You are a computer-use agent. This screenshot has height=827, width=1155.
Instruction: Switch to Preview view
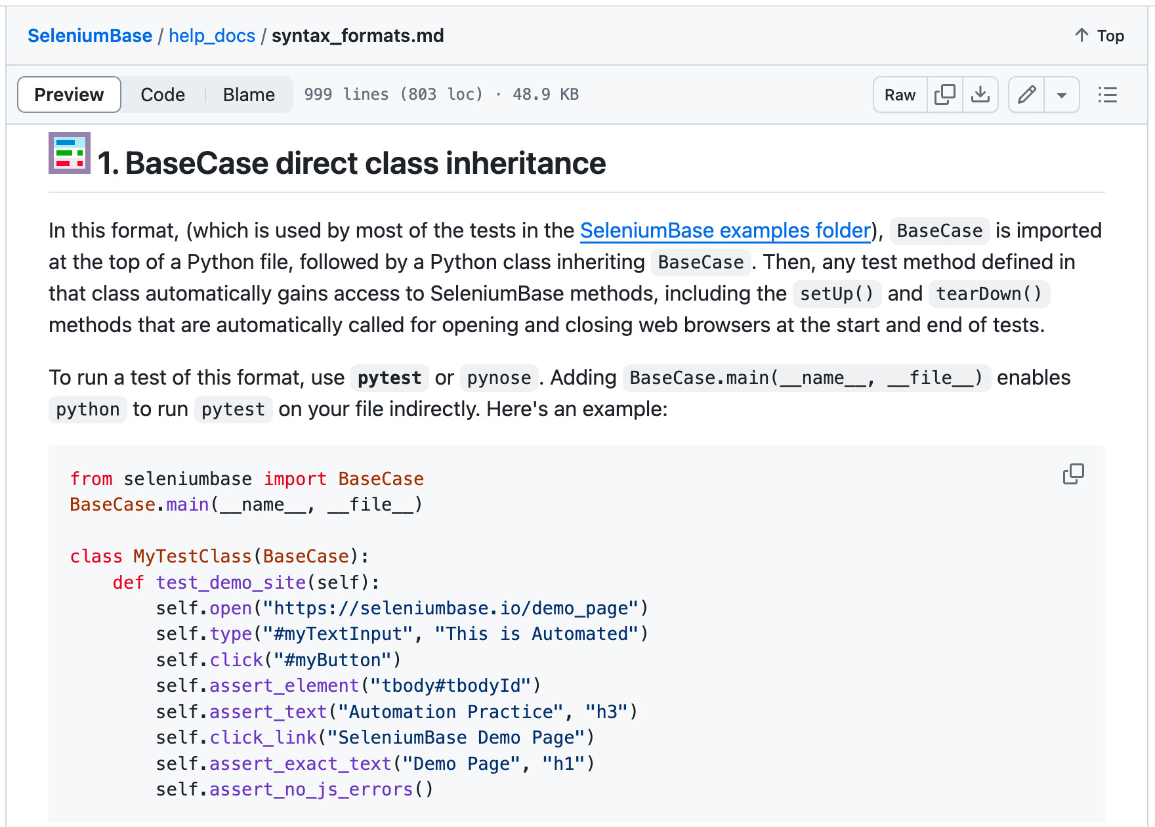(69, 95)
